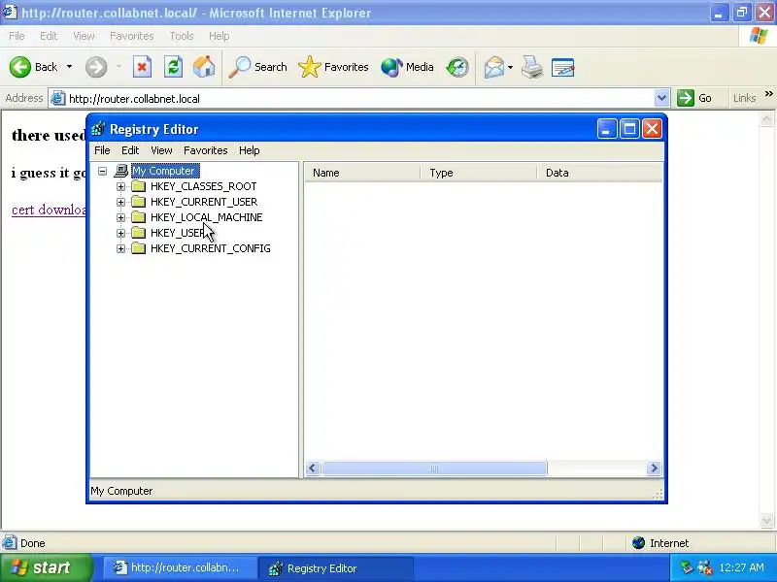Maximize the Registry Editor window
Viewport: 777px width, 582px height.
[629, 129]
